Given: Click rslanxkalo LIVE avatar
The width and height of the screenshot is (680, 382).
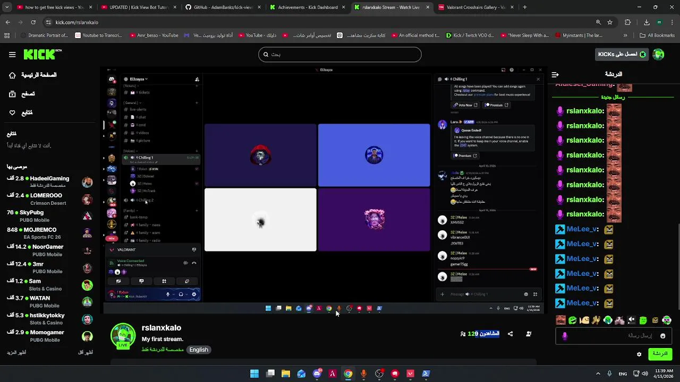Looking at the screenshot, I should [123, 336].
